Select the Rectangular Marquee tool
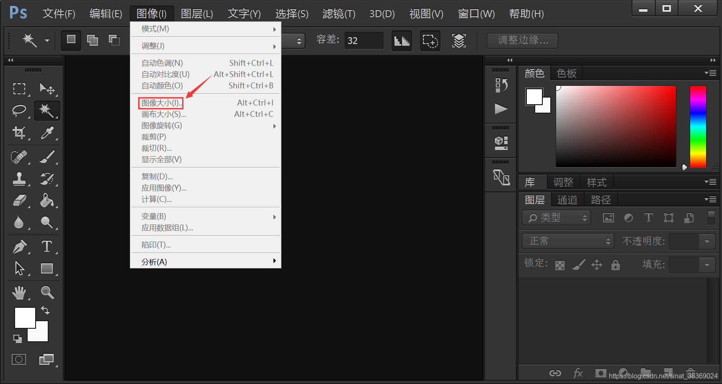The height and width of the screenshot is (384, 722). coord(19,89)
